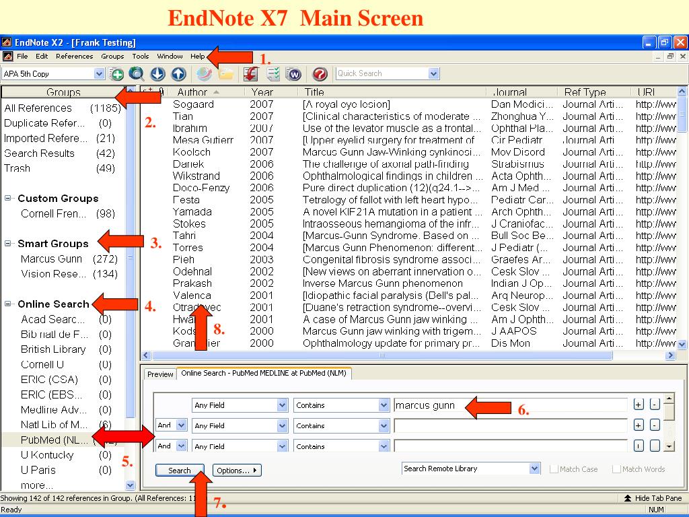Click the Online Search globe magnifier icon
Viewport: 689px width, 517px height.
(136, 74)
